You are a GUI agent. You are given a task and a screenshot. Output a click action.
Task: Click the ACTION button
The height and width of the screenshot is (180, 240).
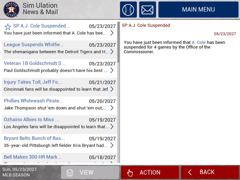[150, 172]
